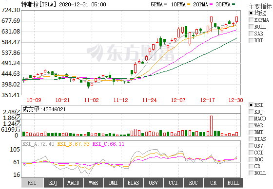Click the 105 RSI axis label
This screenshot has width=273, height=189.
pos(15,150)
